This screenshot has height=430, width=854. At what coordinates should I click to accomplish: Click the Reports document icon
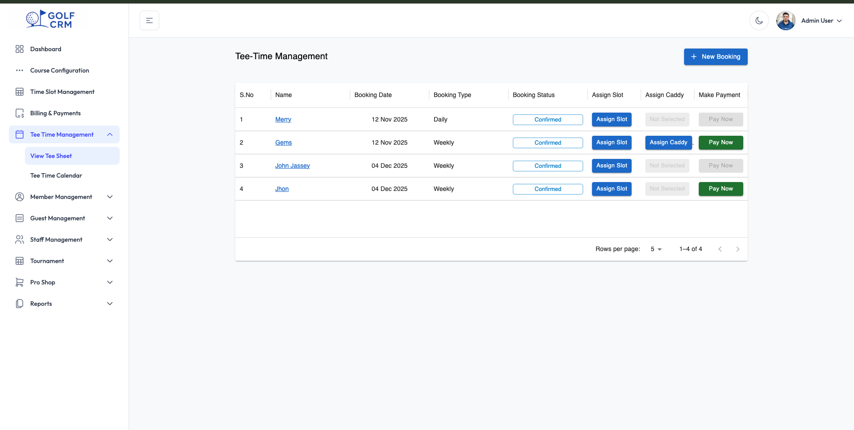pos(20,304)
